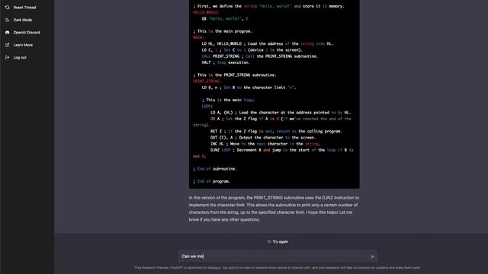Open Learn More in the sidebar
This screenshot has height=274, width=488.
pos(23,45)
